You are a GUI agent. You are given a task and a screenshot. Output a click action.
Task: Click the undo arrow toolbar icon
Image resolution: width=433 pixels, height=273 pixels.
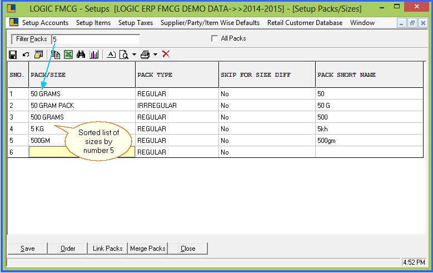(x=26, y=54)
